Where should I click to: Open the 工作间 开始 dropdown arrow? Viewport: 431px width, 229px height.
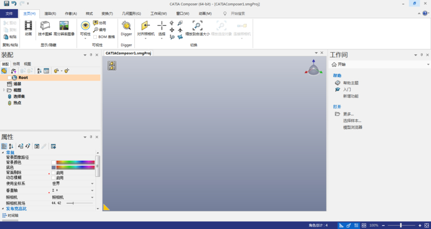428,65
